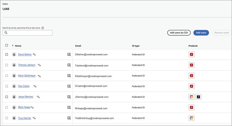Click the avatar icon for David Blatner
Screen dimensions: 232x126
[14, 55]
